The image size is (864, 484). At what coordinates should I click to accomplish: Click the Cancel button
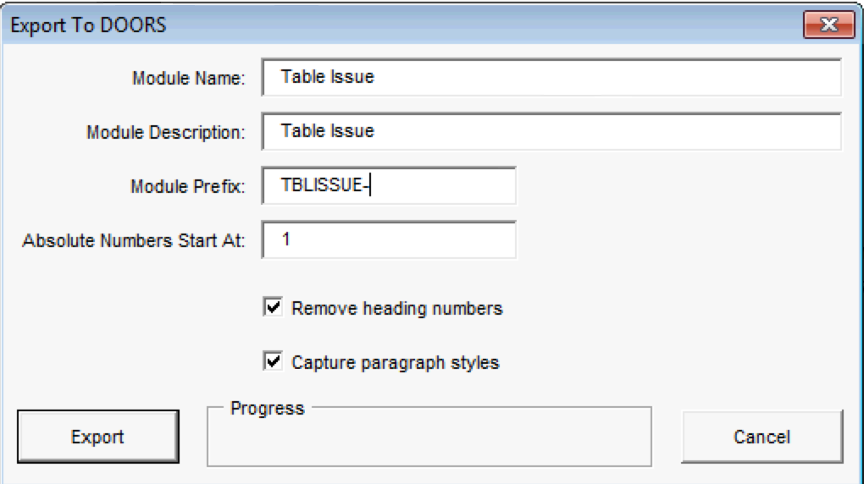click(762, 437)
